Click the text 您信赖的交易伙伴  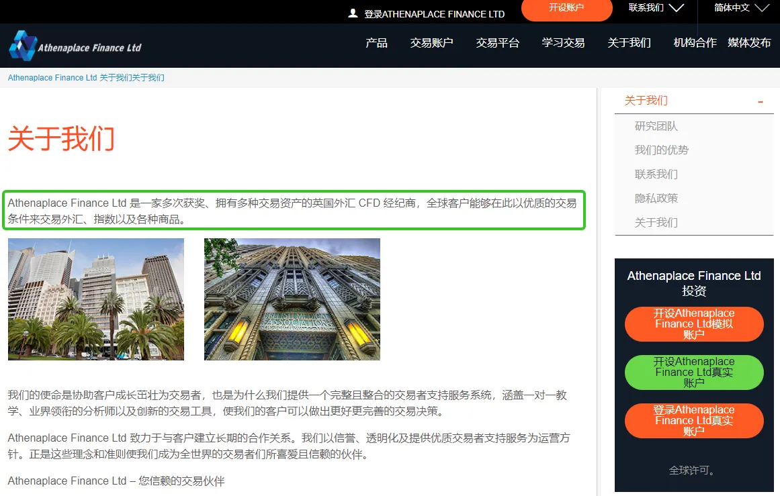click(x=181, y=481)
